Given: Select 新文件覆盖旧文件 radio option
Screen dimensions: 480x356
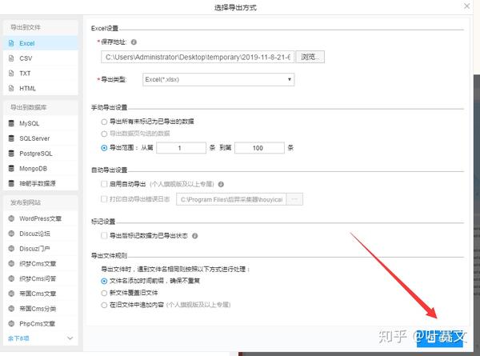Looking at the screenshot, I should tap(104, 293).
